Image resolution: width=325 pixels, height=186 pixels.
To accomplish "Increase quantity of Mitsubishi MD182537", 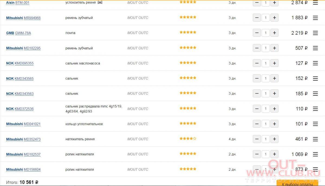I will click(x=274, y=154).
